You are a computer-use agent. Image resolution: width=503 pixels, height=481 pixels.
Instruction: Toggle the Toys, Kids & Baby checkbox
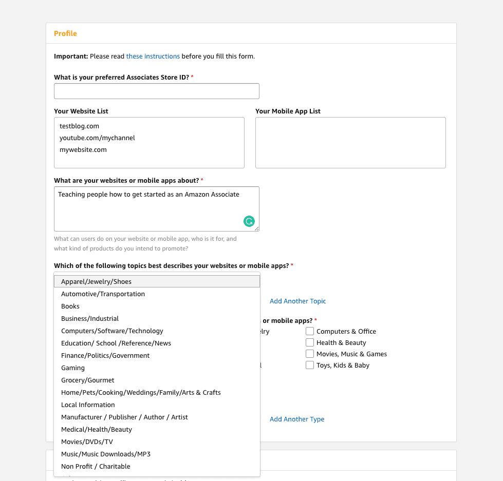point(310,365)
